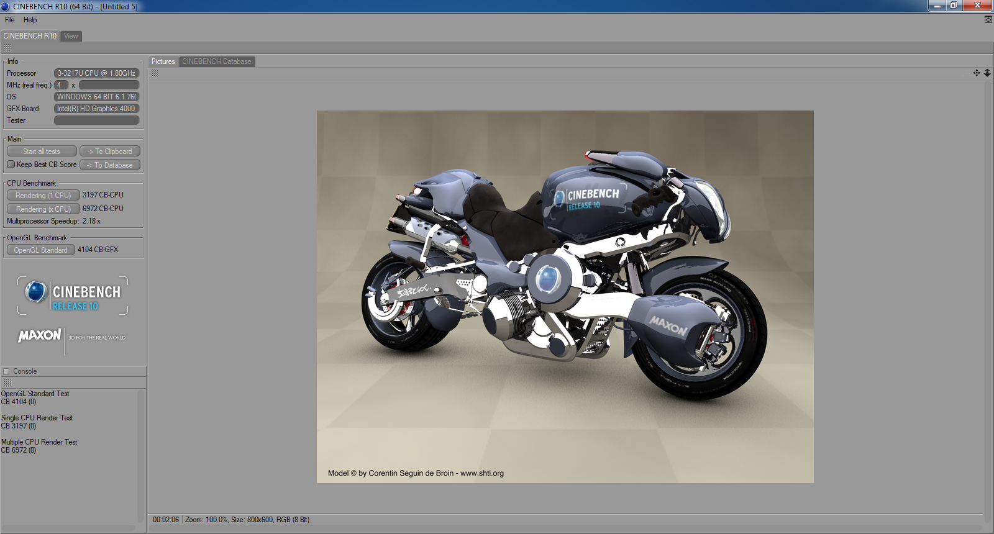Click the pictures panel grip handle icon
This screenshot has height=534, width=994.
(155, 73)
